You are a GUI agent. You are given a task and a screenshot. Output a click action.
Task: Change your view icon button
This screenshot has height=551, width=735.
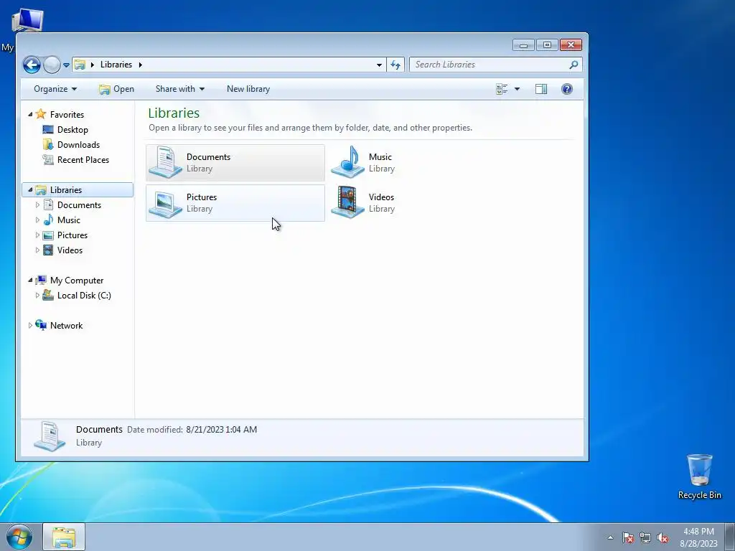click(502, 89)
